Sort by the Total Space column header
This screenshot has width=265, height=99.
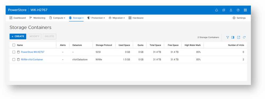[155, 45]
